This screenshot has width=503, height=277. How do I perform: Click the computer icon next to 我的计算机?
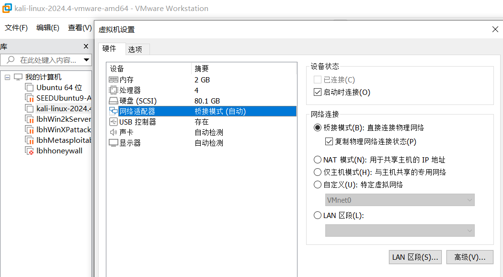(x=18, y=77)
